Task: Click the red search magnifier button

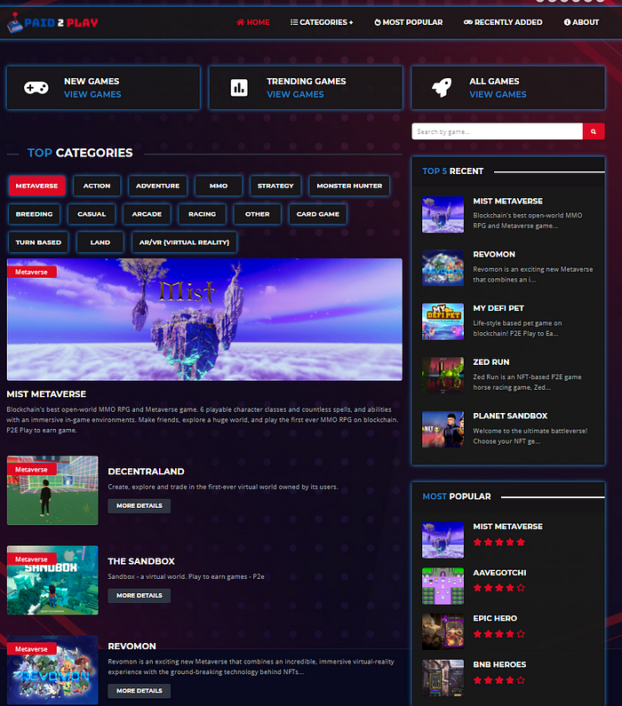Action: (594, 131)
